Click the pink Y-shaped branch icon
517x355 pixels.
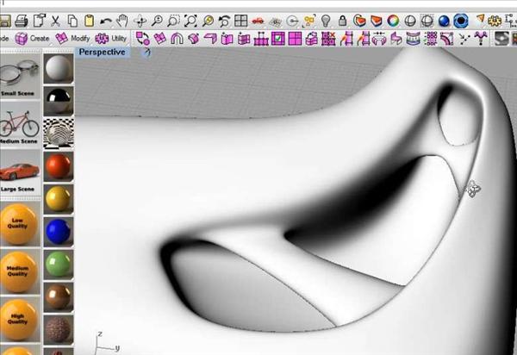click(481, 39)
